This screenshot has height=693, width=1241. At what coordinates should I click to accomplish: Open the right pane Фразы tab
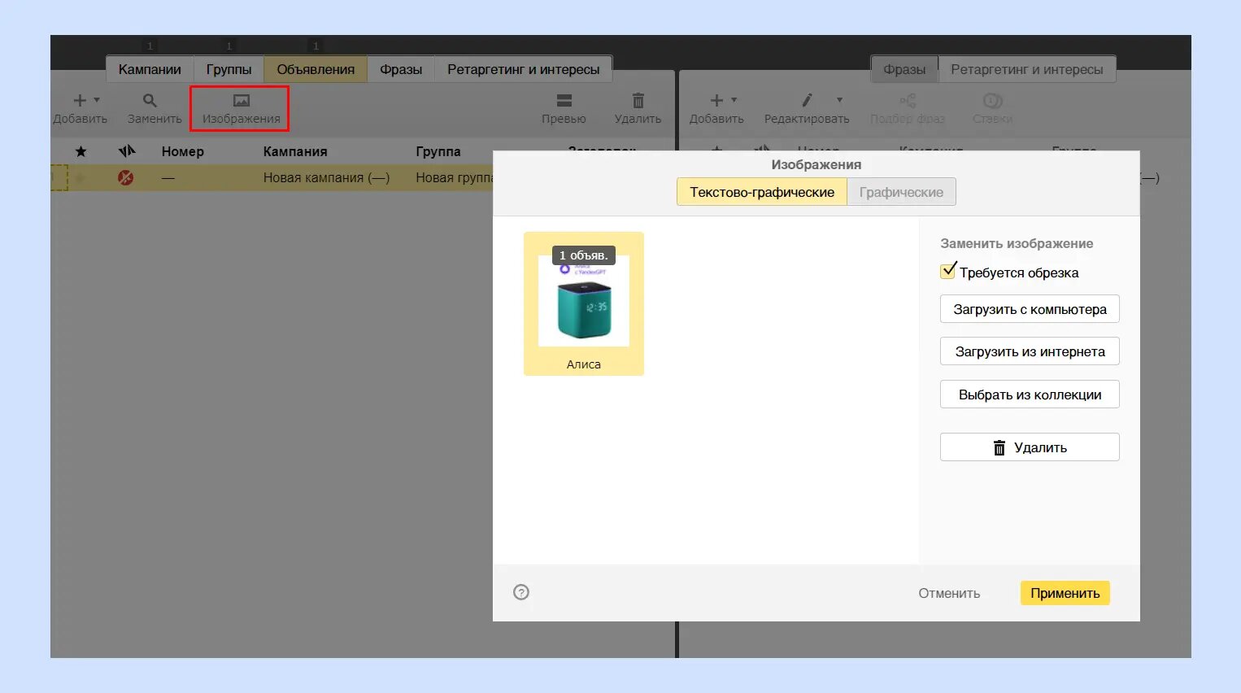tap(904, 69)
